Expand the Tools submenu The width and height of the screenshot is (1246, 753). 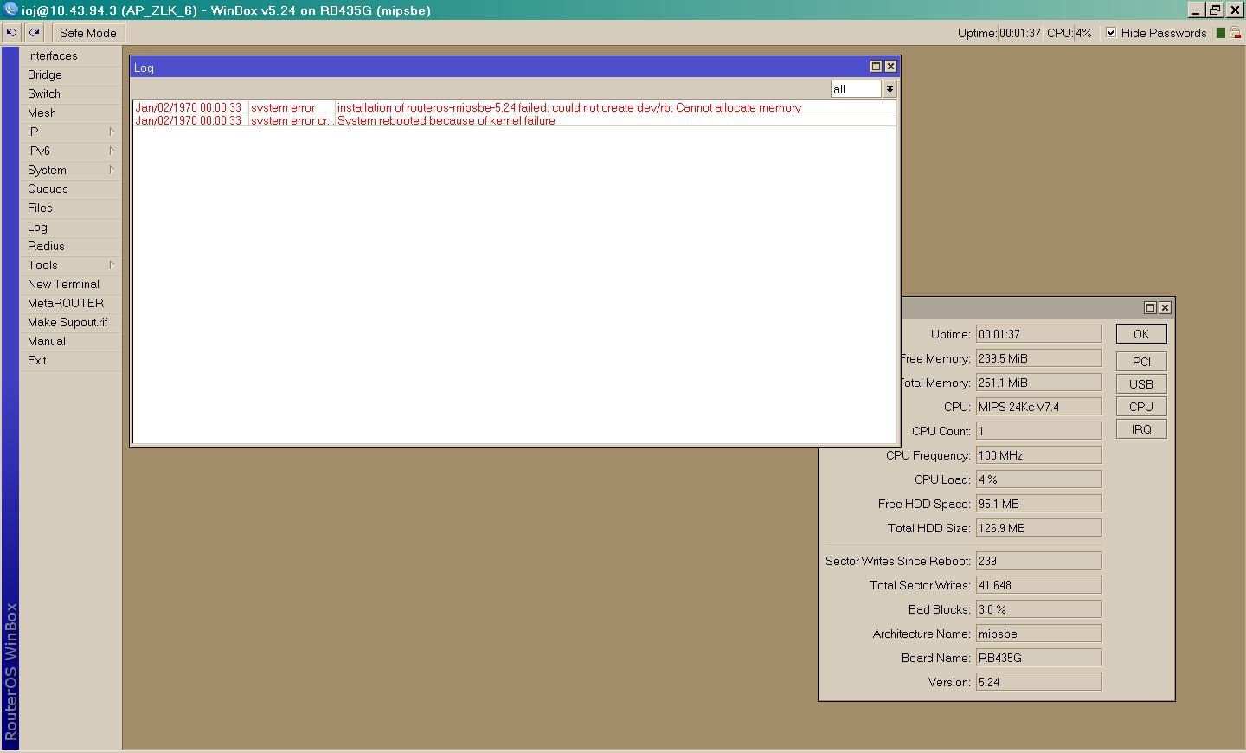click(70, 265)
